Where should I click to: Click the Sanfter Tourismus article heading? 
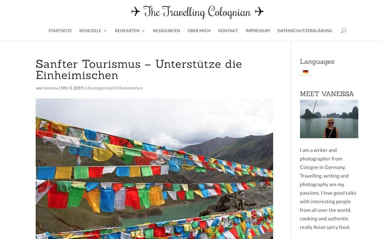tap(139, 70)
